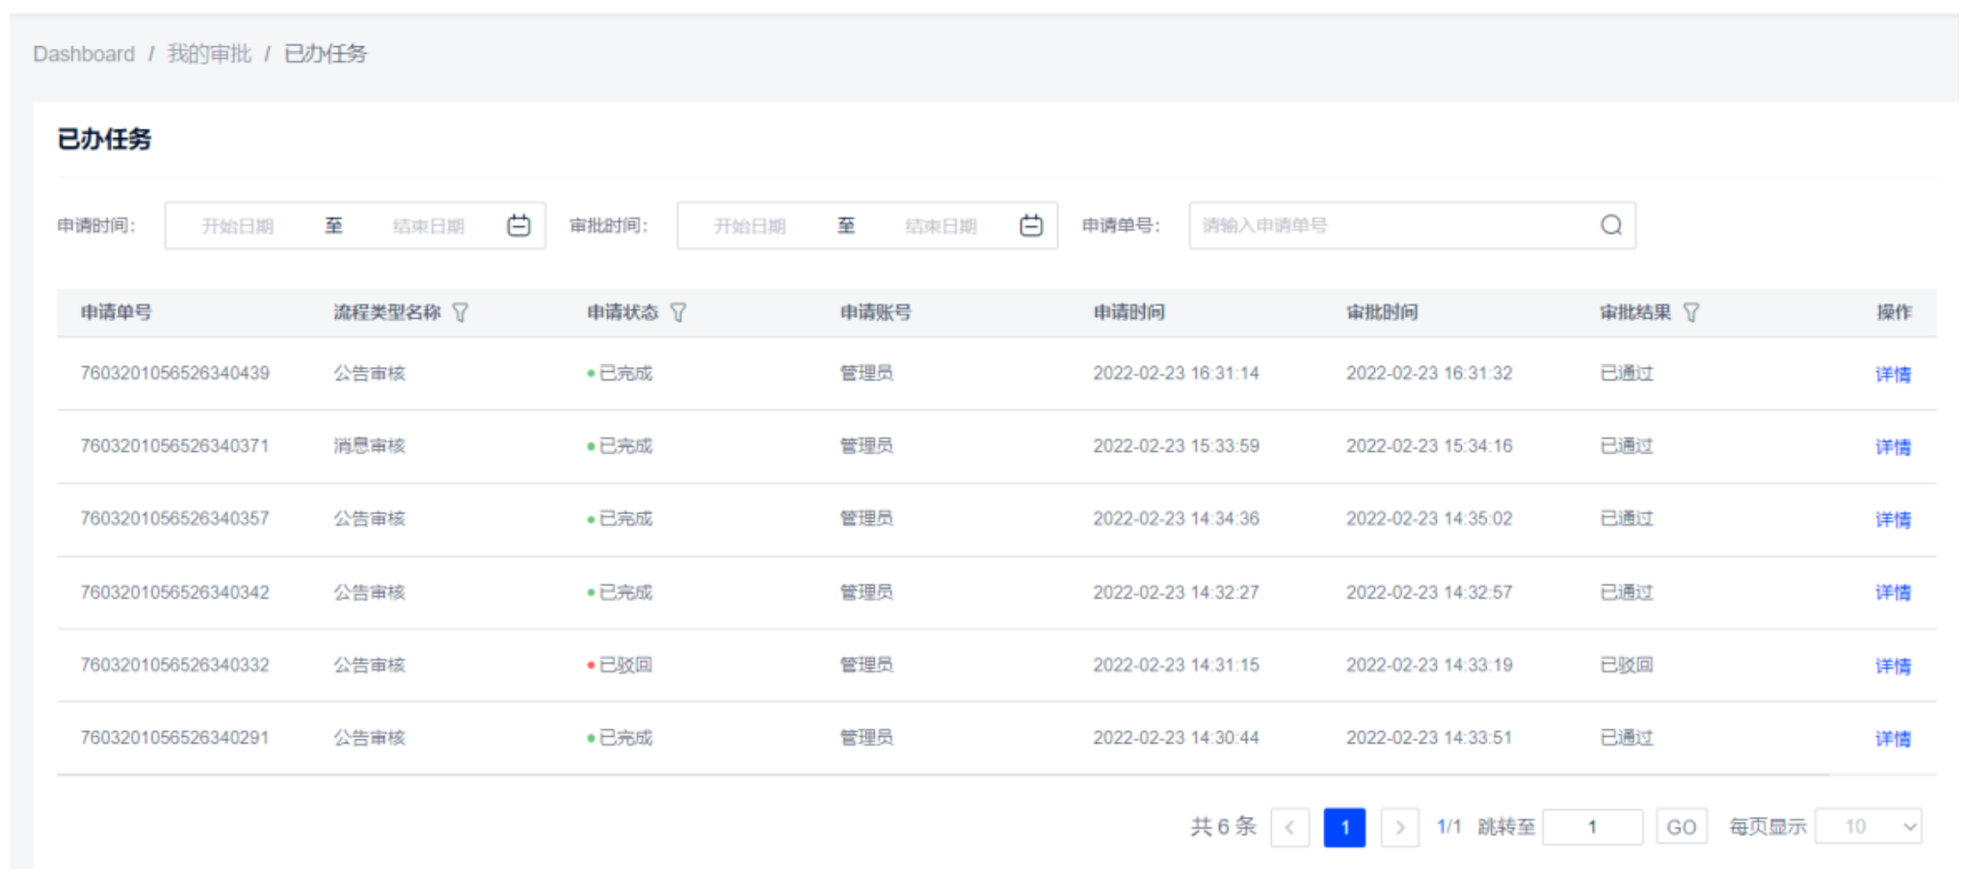1965x892 pixels.
Task: Filter by 流程类型名称 funnel icon
Action: coord(461,312)
